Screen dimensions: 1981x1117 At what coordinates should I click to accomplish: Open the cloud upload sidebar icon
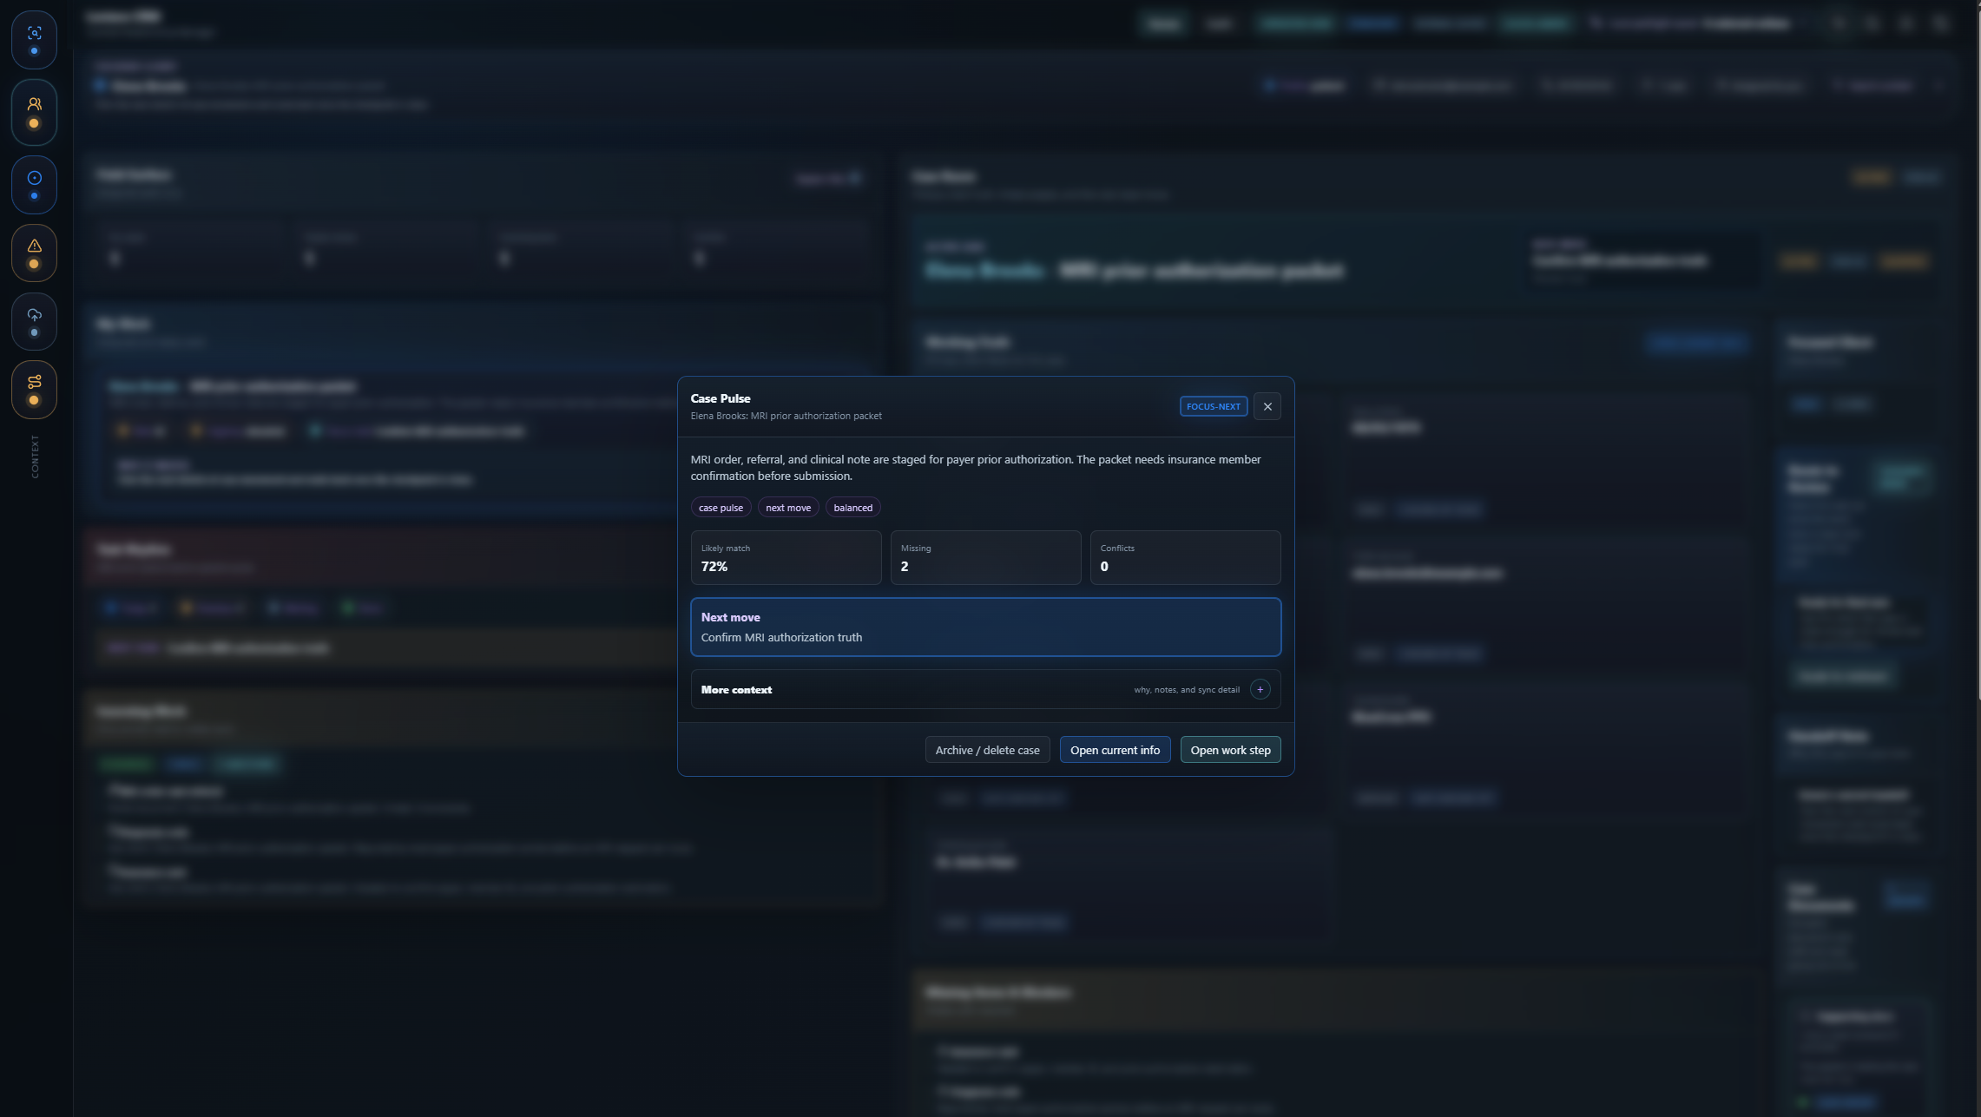coord(34,321)
